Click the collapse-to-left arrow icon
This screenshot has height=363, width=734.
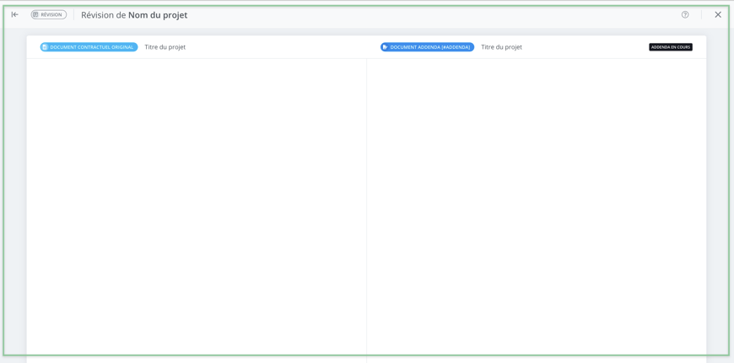pos(14,14)
